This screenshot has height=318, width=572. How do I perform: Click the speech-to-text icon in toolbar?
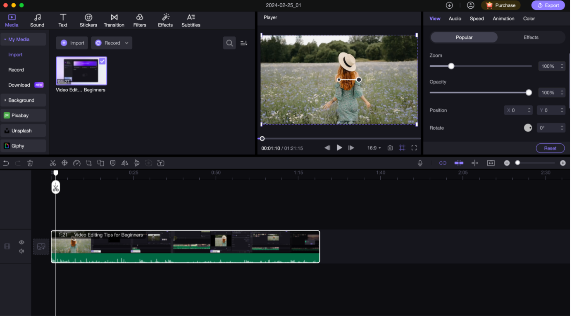161,164
